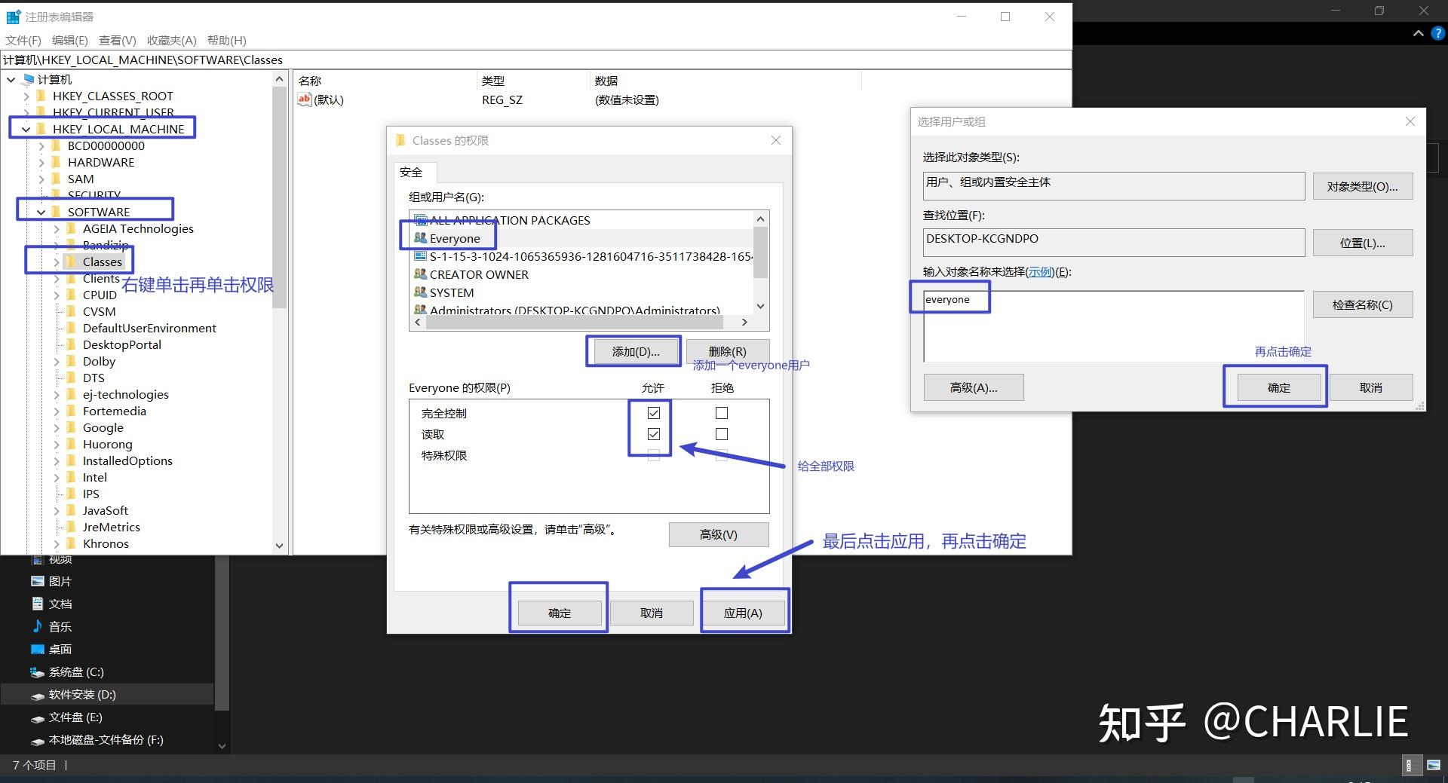Image resolution: width=1448 pixels, height=783 pixels.
Task: Open the 查看(V) menu
Action: tap(118, 40)
